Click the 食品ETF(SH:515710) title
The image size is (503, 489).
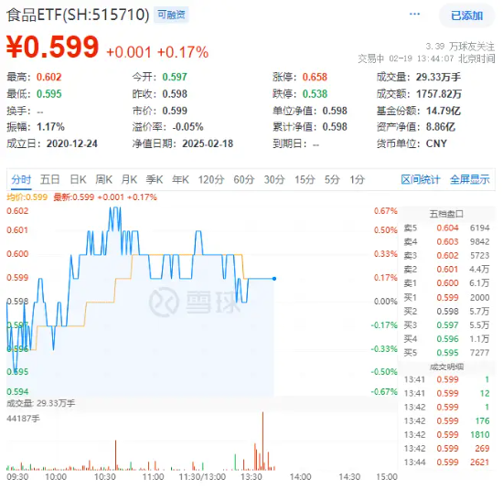[78, 15]
